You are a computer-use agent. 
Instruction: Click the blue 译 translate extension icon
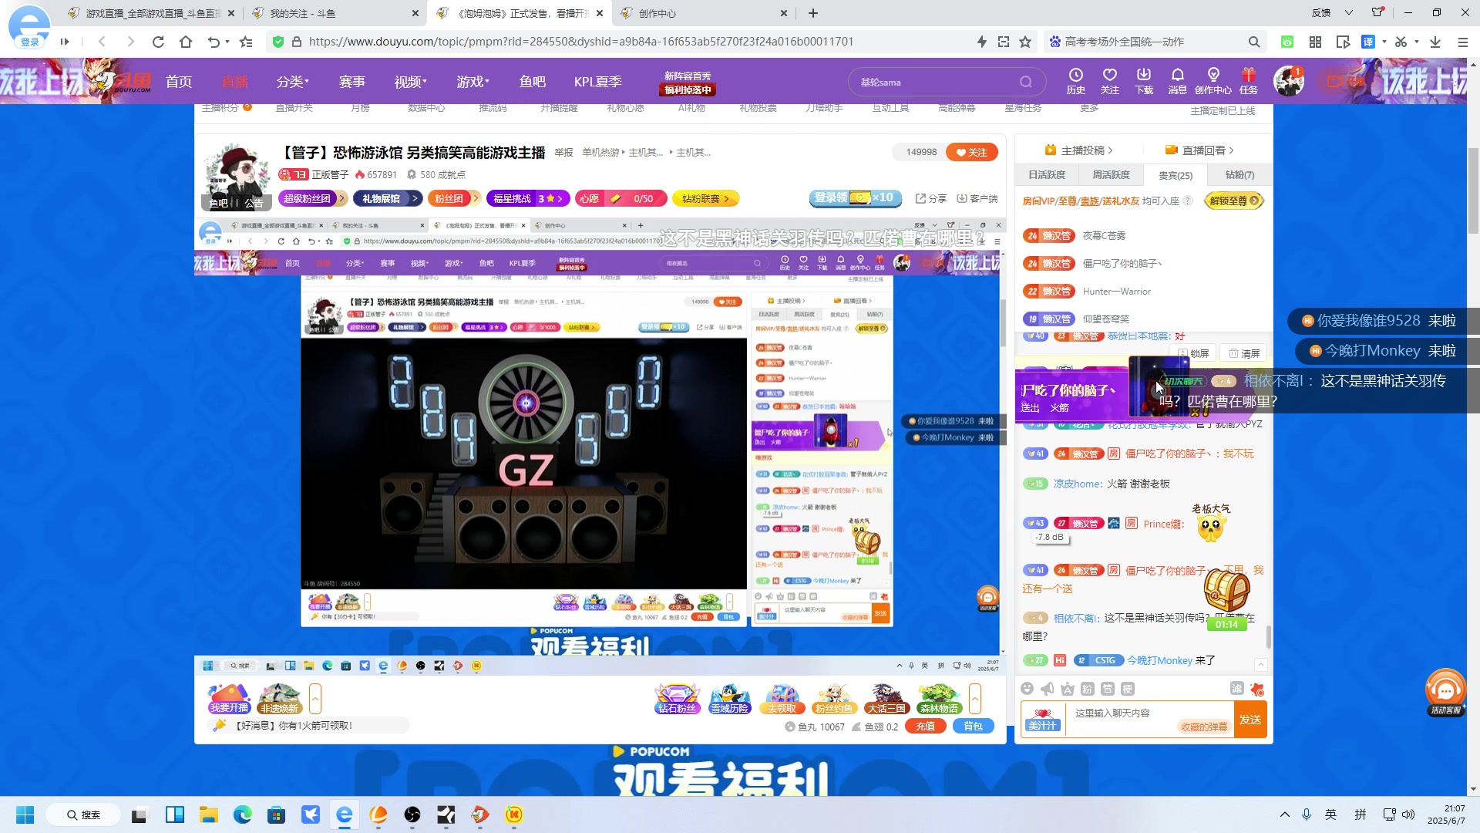1368,42
